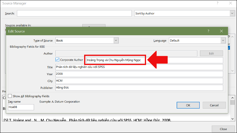This screenshot has height=133, width=237.
Task: Open the Sort by Author dropdown
Action: coord(232,13)
